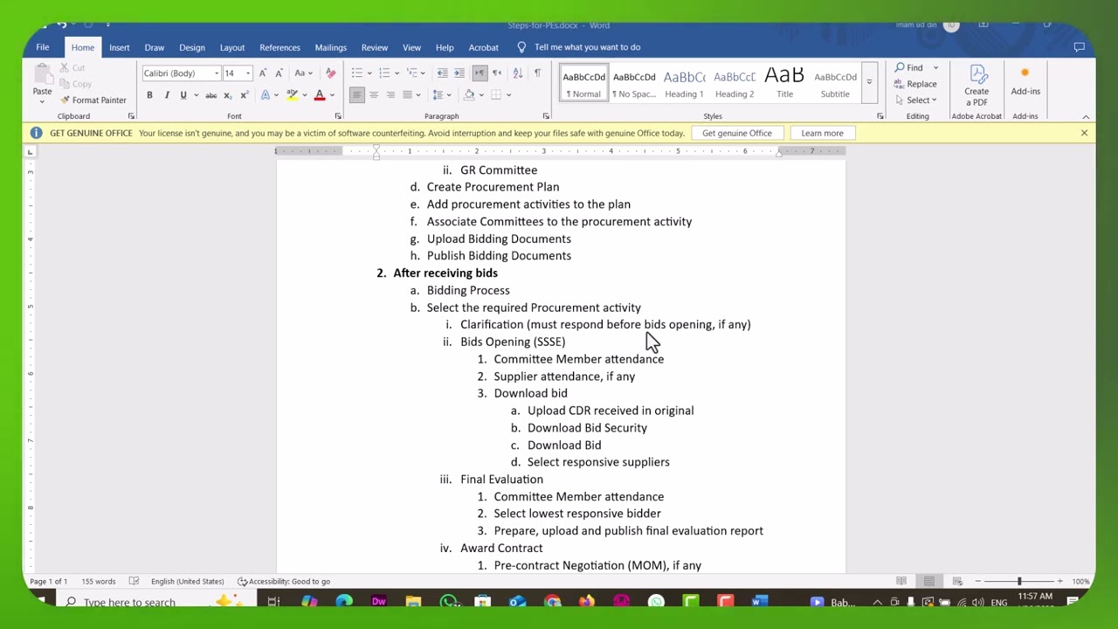Toggle bold formatting
1118x629 pixels.
(149, 94)
